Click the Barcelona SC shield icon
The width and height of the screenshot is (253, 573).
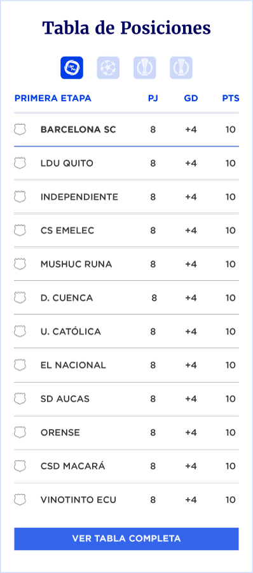click(x=20, y=129)
